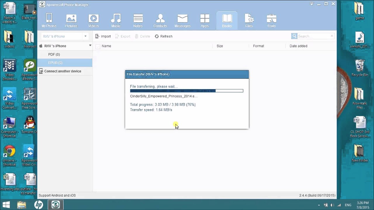
Task: Click the Import button
Action: 103,36
